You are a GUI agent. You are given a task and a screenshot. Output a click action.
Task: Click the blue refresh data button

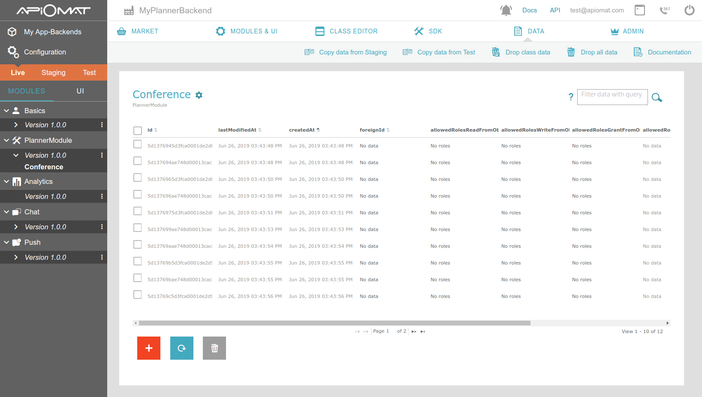[x=182, y=348]
